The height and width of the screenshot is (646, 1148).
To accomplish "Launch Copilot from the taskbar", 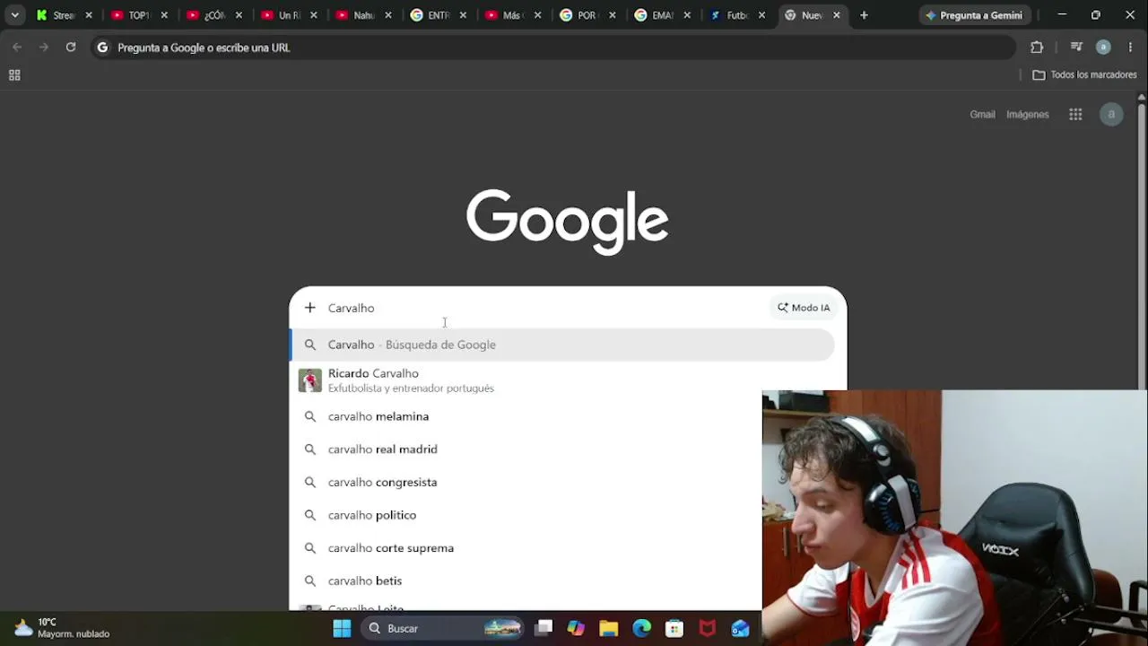I will (x=576, y=628).
